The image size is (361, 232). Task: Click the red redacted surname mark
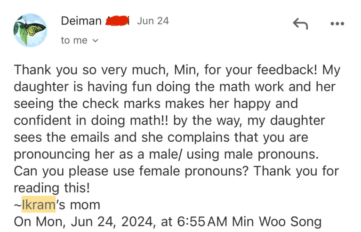pos(117,21)
